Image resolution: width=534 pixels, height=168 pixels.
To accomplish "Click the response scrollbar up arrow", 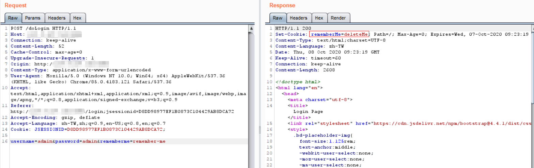I will click(532, 28).
